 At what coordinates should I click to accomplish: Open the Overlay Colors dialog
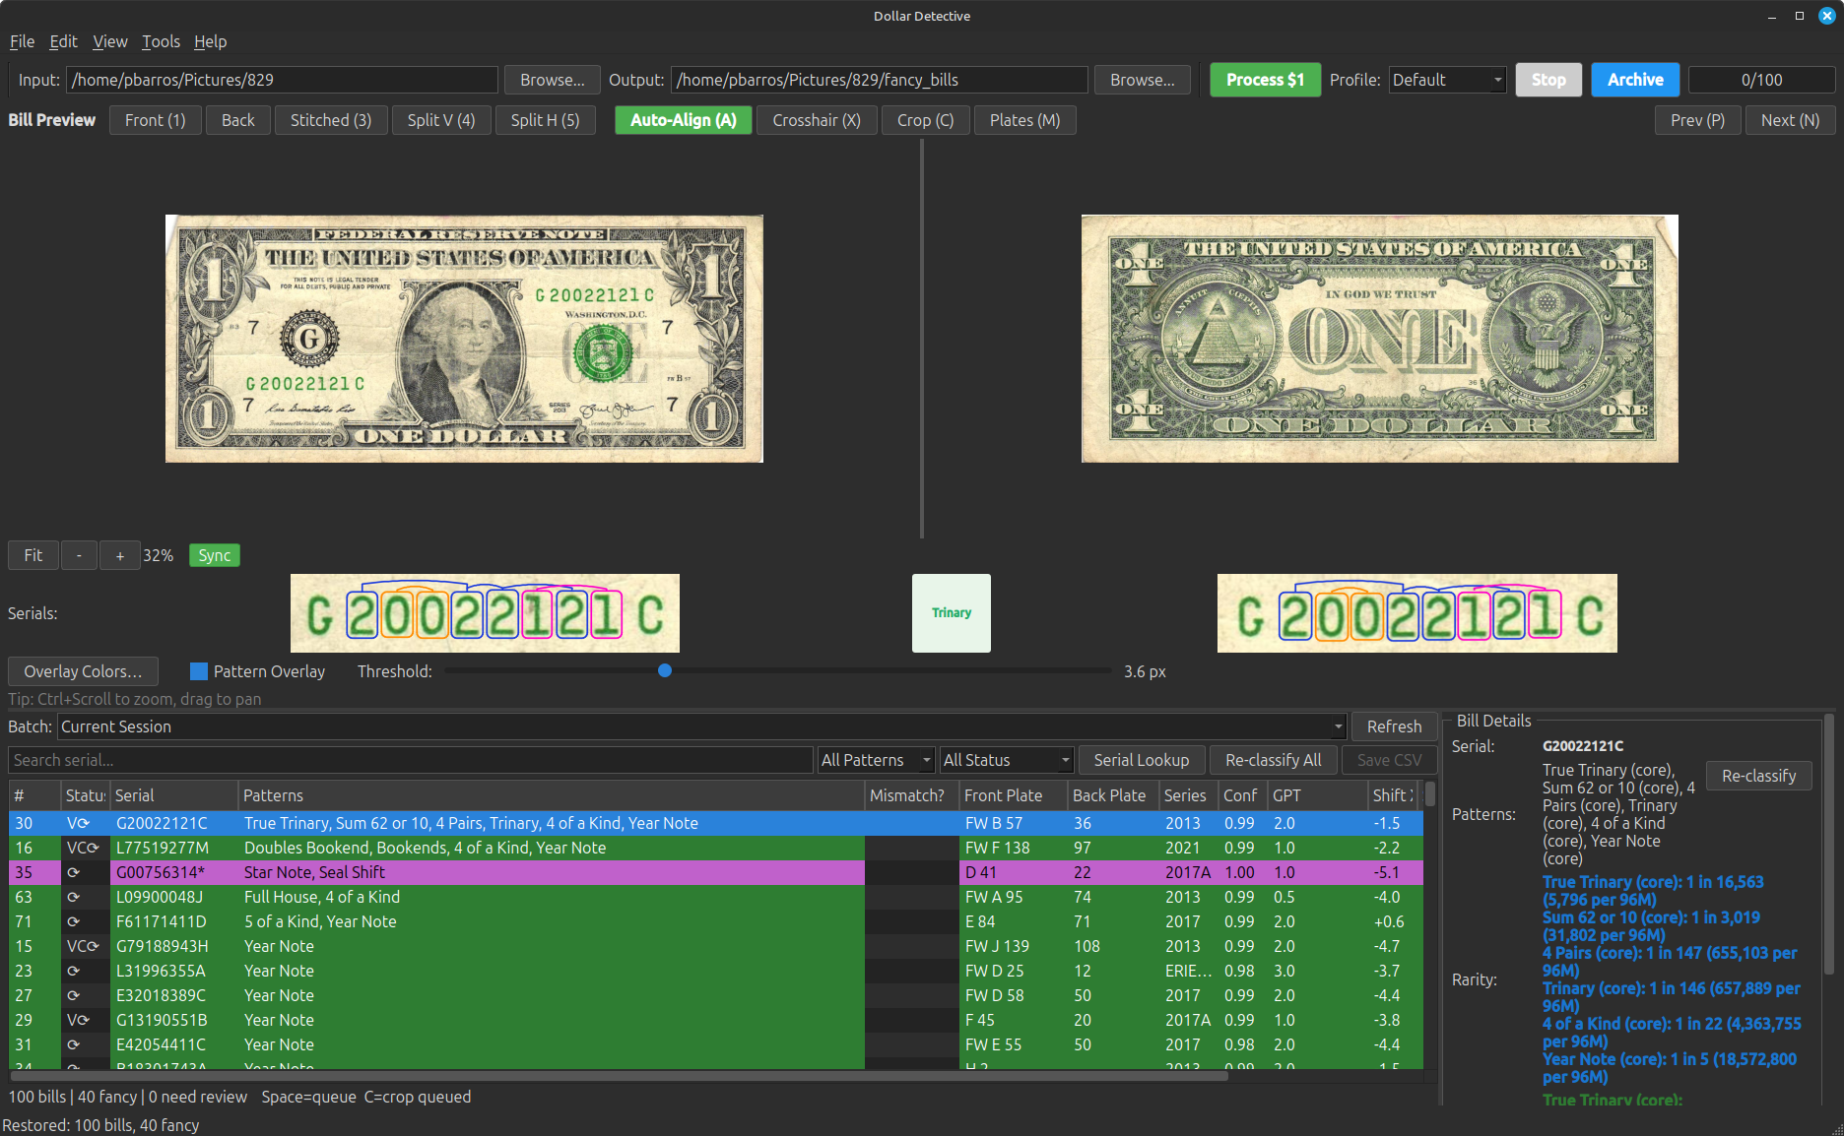click(83, 671)
